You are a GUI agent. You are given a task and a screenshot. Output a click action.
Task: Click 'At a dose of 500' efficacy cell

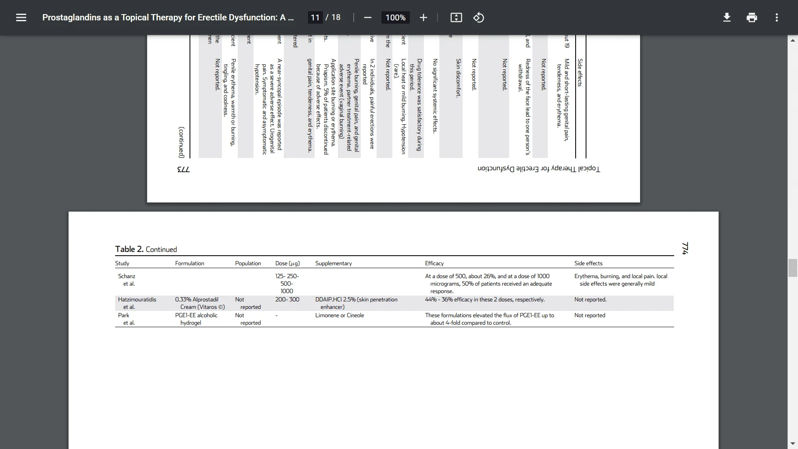click(488, 284)
